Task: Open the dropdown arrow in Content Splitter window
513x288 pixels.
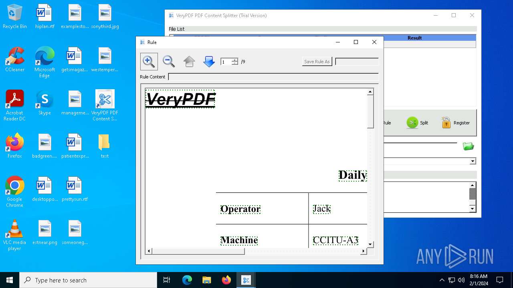Action: (x=473, y=161)
